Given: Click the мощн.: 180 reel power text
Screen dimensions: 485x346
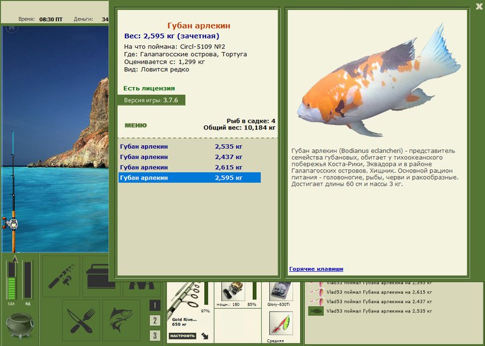Looking at the screenshot, I should click(228, 304).
